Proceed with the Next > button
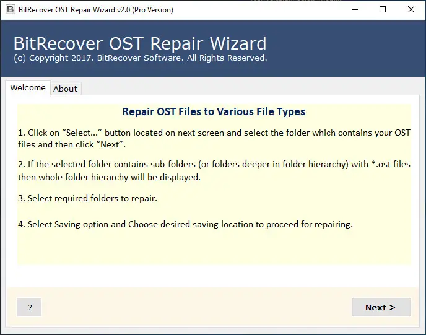This screenshot has width=426, height=335. (x=381, y=307)
